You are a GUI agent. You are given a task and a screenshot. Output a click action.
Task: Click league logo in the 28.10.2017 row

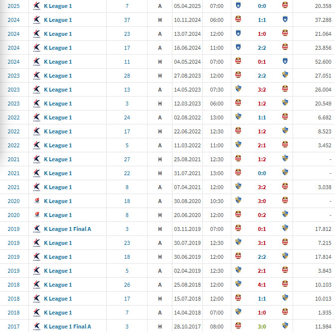tap(37, 326)
